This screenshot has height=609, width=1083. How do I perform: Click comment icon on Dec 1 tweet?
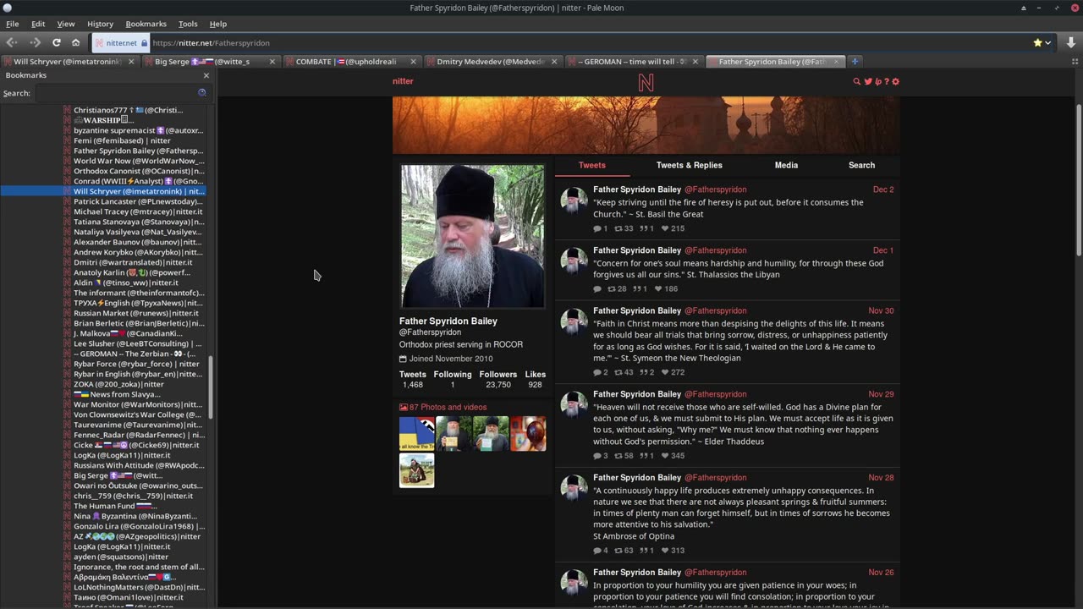pos(597,289)
